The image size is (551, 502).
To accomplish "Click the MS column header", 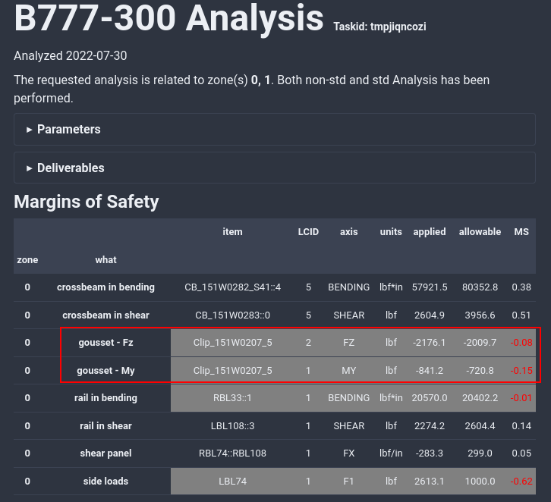I will tap(521, 232).
